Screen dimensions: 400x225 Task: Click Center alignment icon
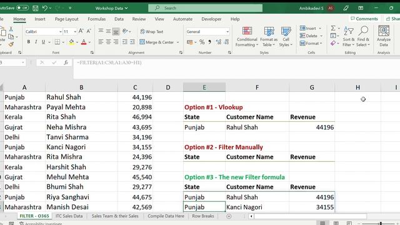(x=108, y=42)
